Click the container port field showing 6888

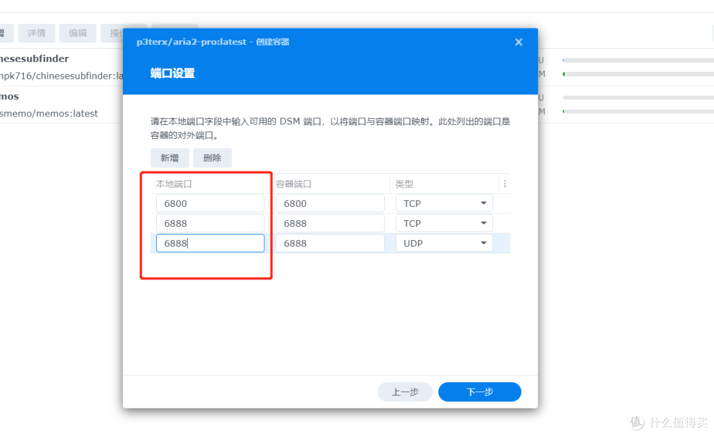(331, 223)
